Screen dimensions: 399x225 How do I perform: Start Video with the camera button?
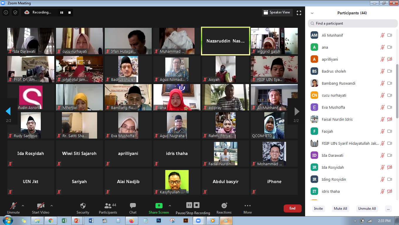pyautogui.click(x=40, y=206)
